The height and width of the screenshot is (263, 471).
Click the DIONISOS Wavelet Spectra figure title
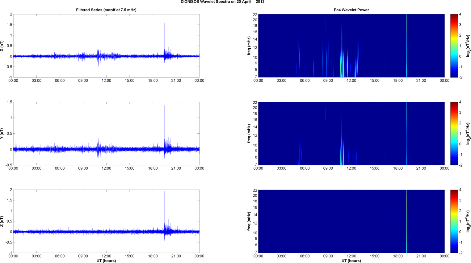(x=222, y=2)
